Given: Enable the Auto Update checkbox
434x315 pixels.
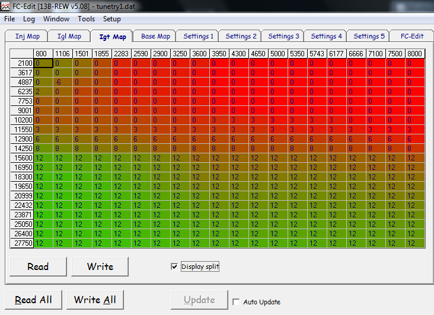Looking at the screenshot, I should pyautogui.click(x=236, y=302).
